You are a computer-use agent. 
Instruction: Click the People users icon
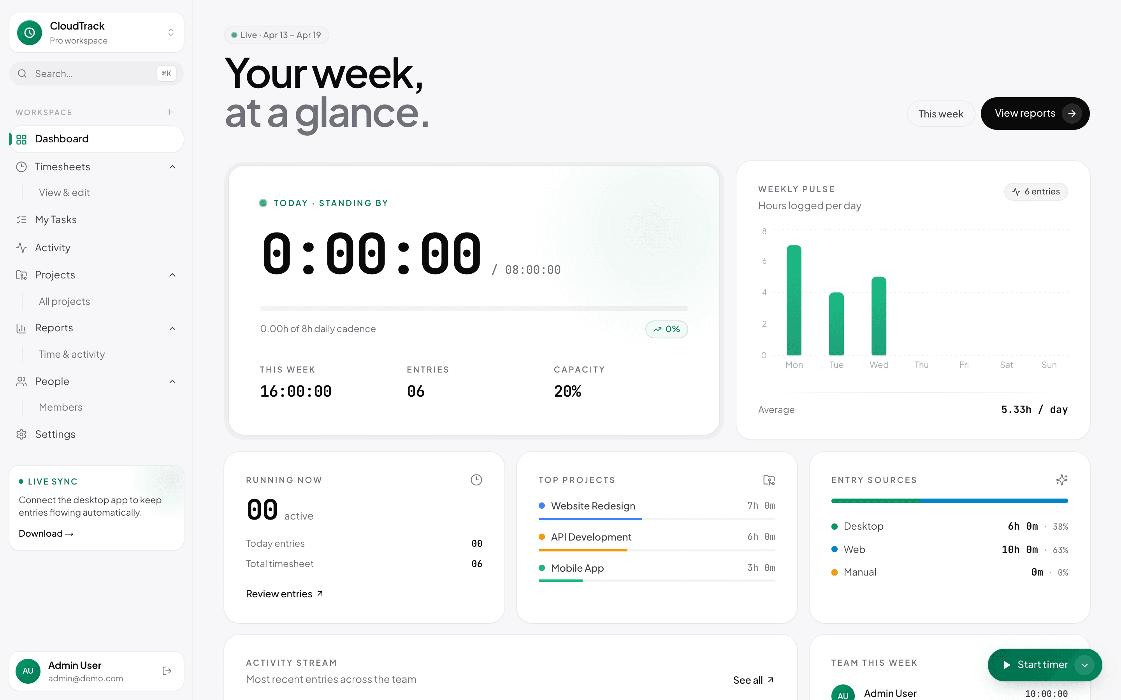point(21,381)
